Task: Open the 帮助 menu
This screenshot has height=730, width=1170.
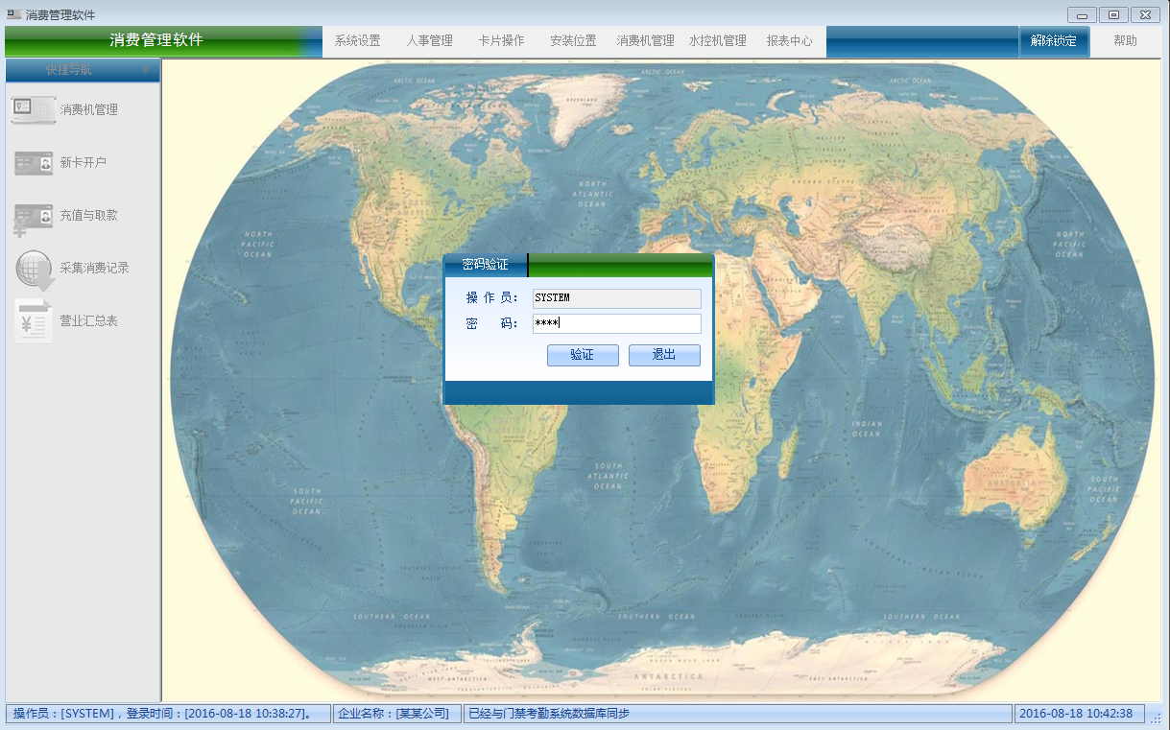Action: [x=1125, y=41]
